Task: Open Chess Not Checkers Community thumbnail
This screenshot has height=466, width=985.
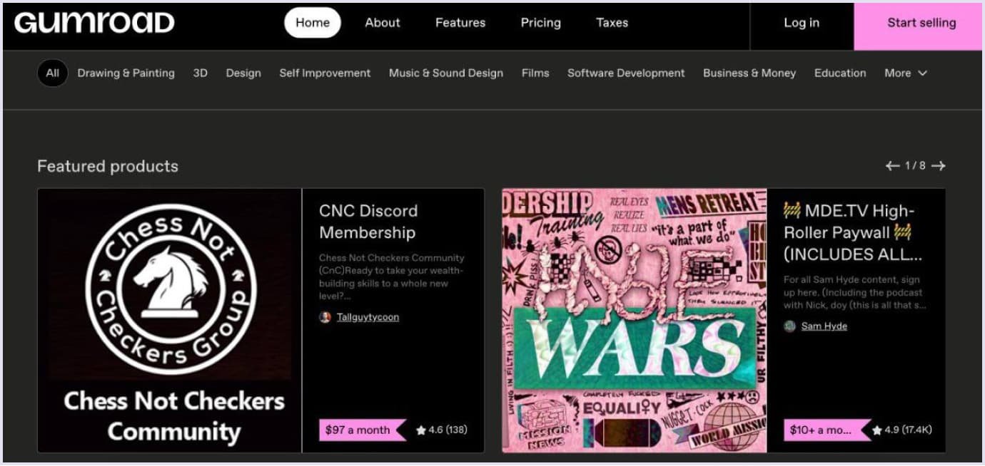Action: coord(170,321)
